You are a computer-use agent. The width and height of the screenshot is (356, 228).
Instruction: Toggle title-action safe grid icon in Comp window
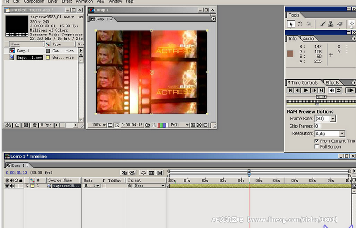[x=110, y=125]
